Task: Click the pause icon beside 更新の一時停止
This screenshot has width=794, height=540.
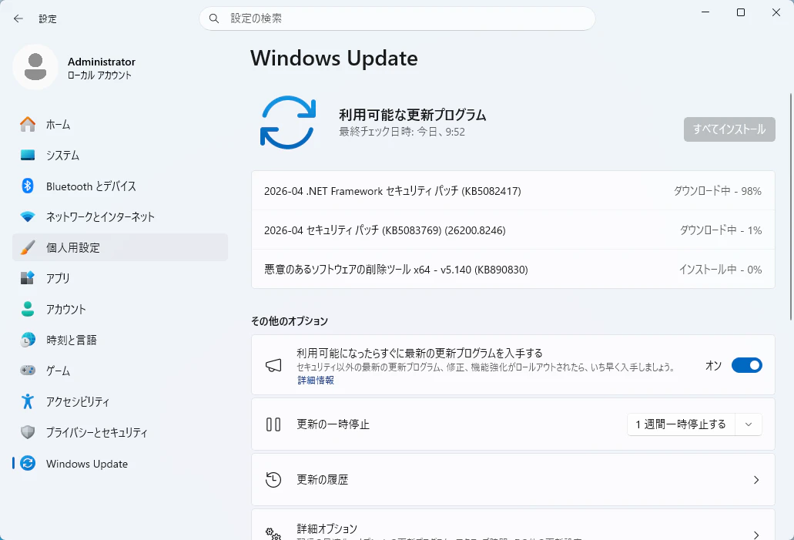Action: tap(273, 424)
